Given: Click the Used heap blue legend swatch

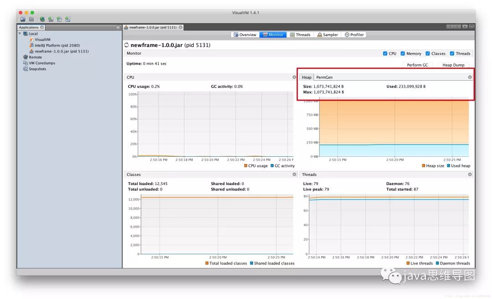Looking at the screenshot, I should coord(449,166).
